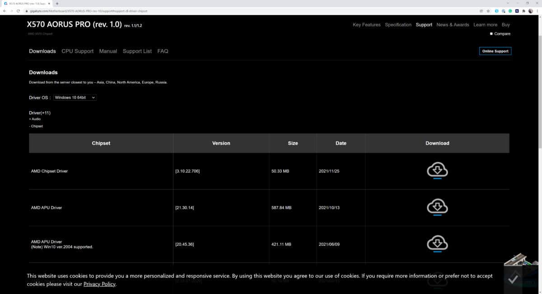Open a new browser tab

57,4
